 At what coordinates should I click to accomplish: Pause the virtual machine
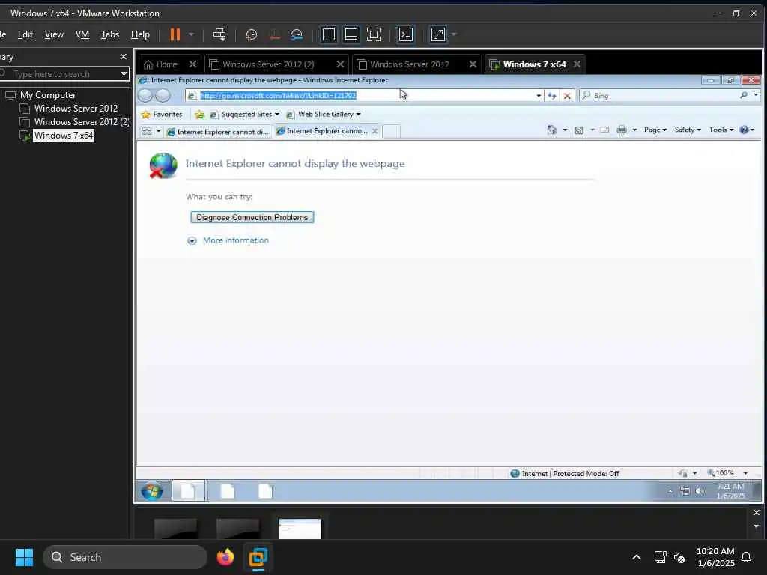[175, 34]
